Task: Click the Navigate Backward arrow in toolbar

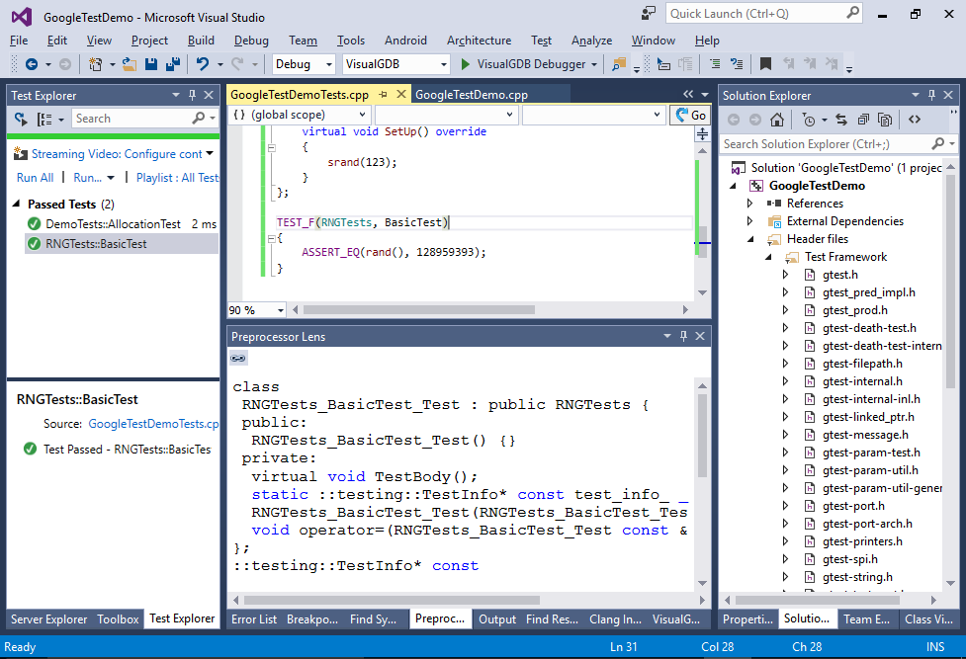Action: click(32, 64)
